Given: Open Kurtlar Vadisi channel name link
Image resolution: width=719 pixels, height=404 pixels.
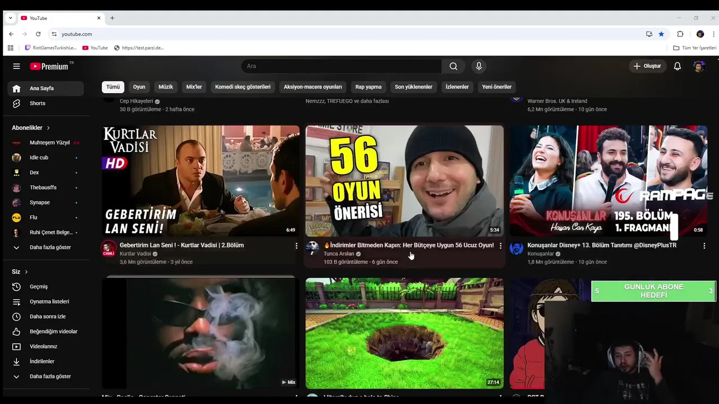Looking at the screenshot, I should point(135,254).
